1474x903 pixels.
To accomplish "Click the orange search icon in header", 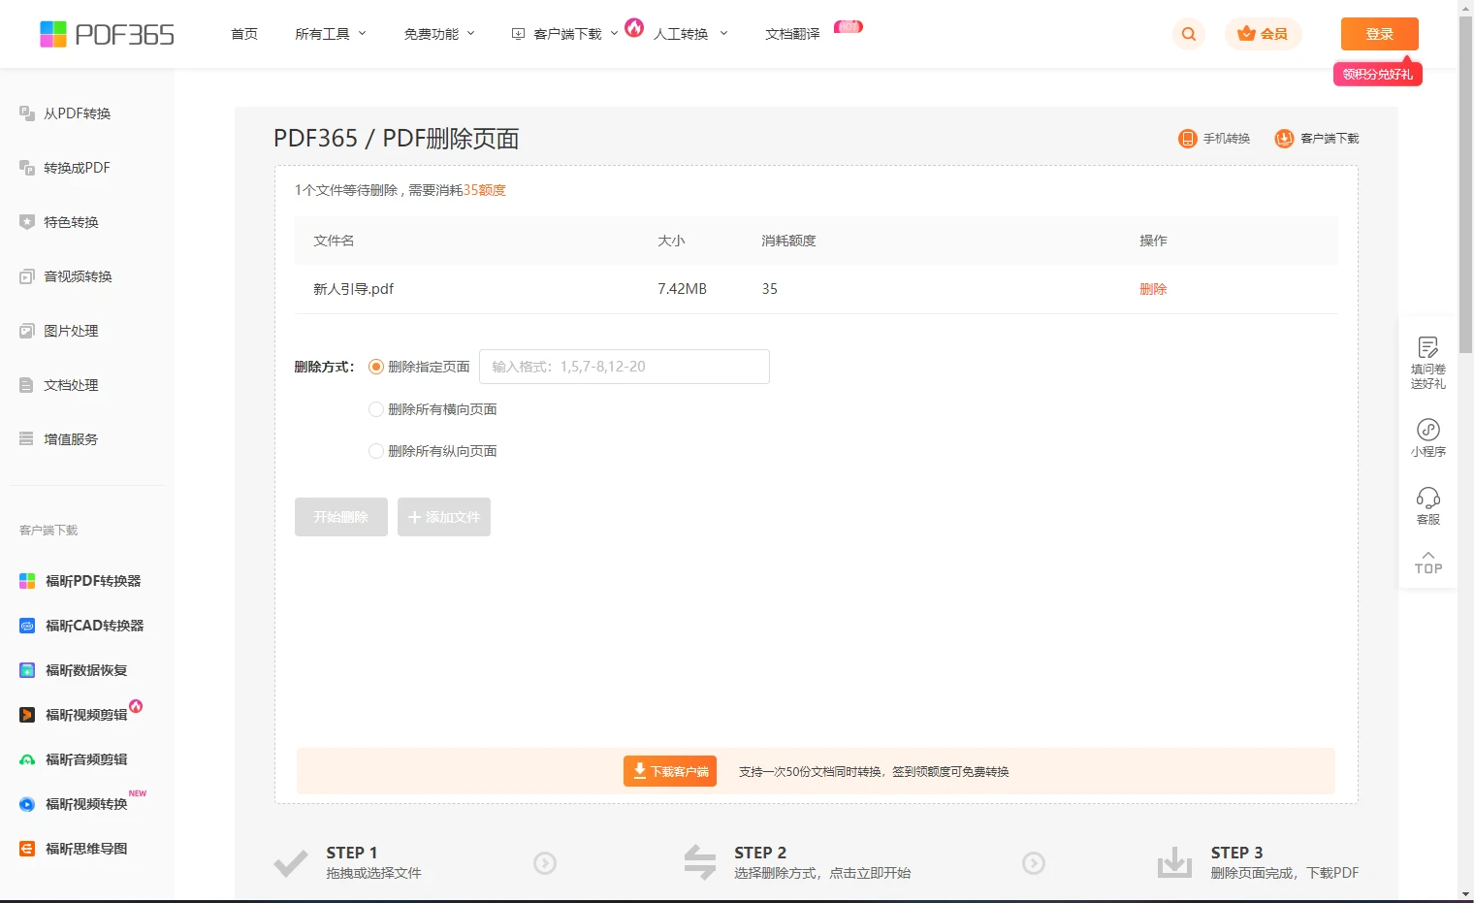I will pyautogui.click(x=1188, y=34).
